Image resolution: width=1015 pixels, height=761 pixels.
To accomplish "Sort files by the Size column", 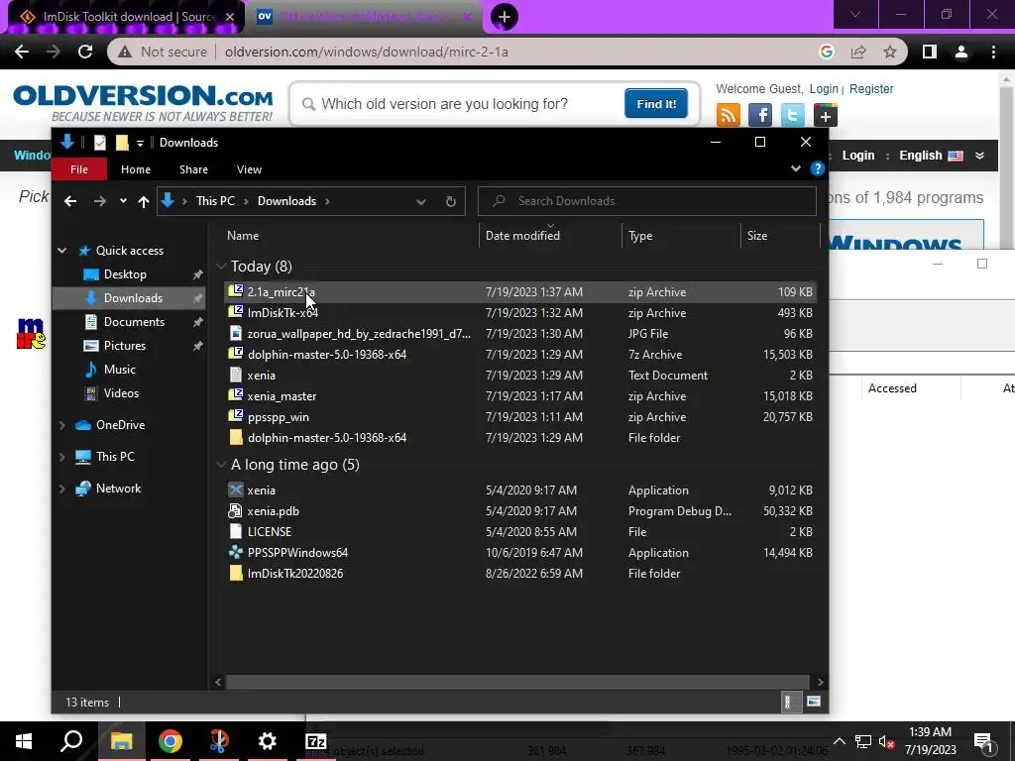I will pos(756,236).
